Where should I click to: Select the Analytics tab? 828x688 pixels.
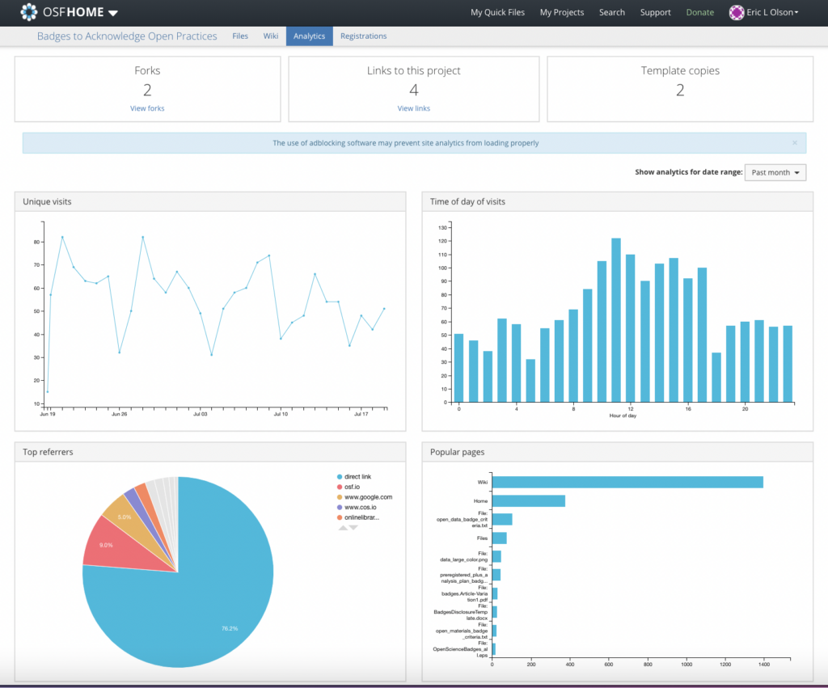pos(310,36)
